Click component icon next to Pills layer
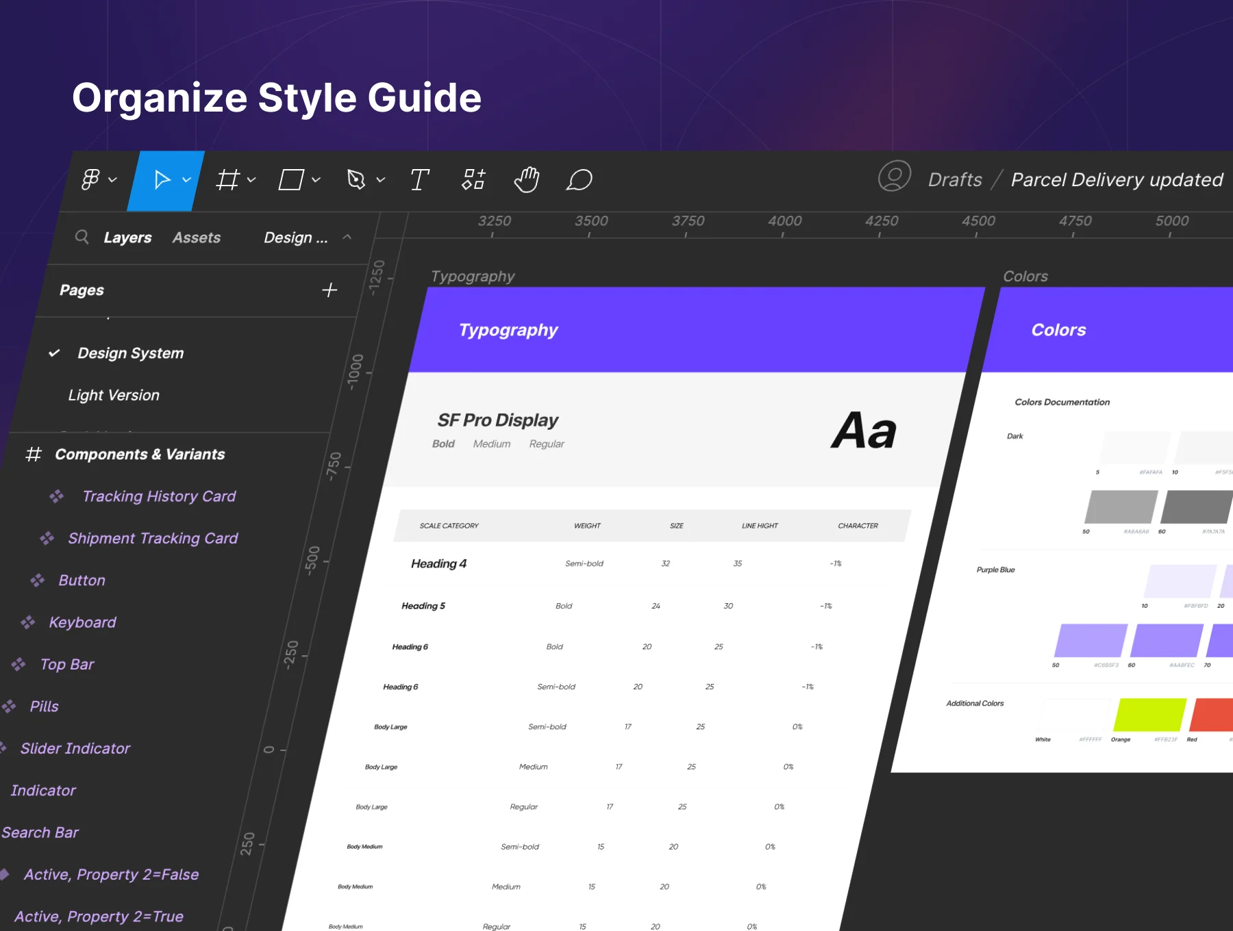 click(9, 706)
